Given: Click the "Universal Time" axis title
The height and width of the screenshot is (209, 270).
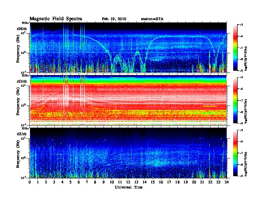Looking at the screenshot, I should [x=129, y=187].
